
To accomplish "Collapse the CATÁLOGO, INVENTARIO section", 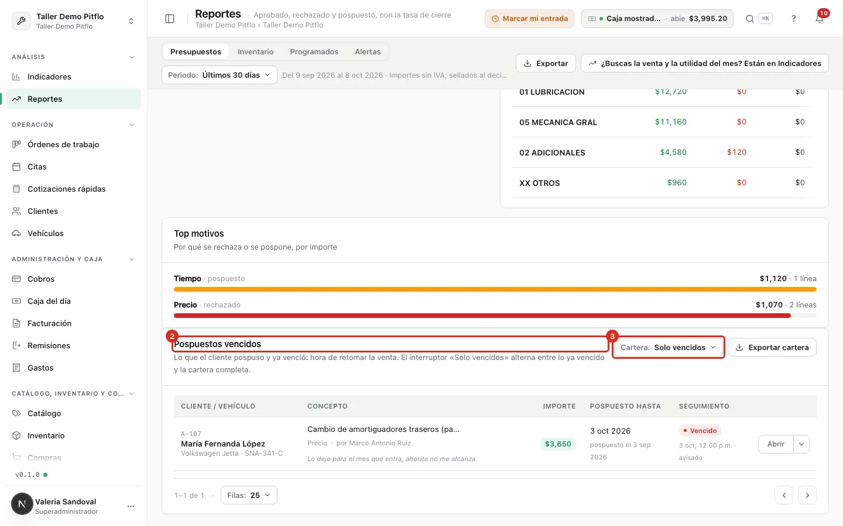I will [x=132, y=394].
